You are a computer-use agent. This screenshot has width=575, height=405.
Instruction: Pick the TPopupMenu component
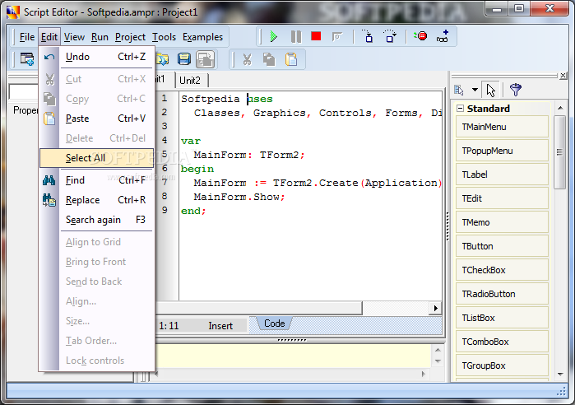502,151
